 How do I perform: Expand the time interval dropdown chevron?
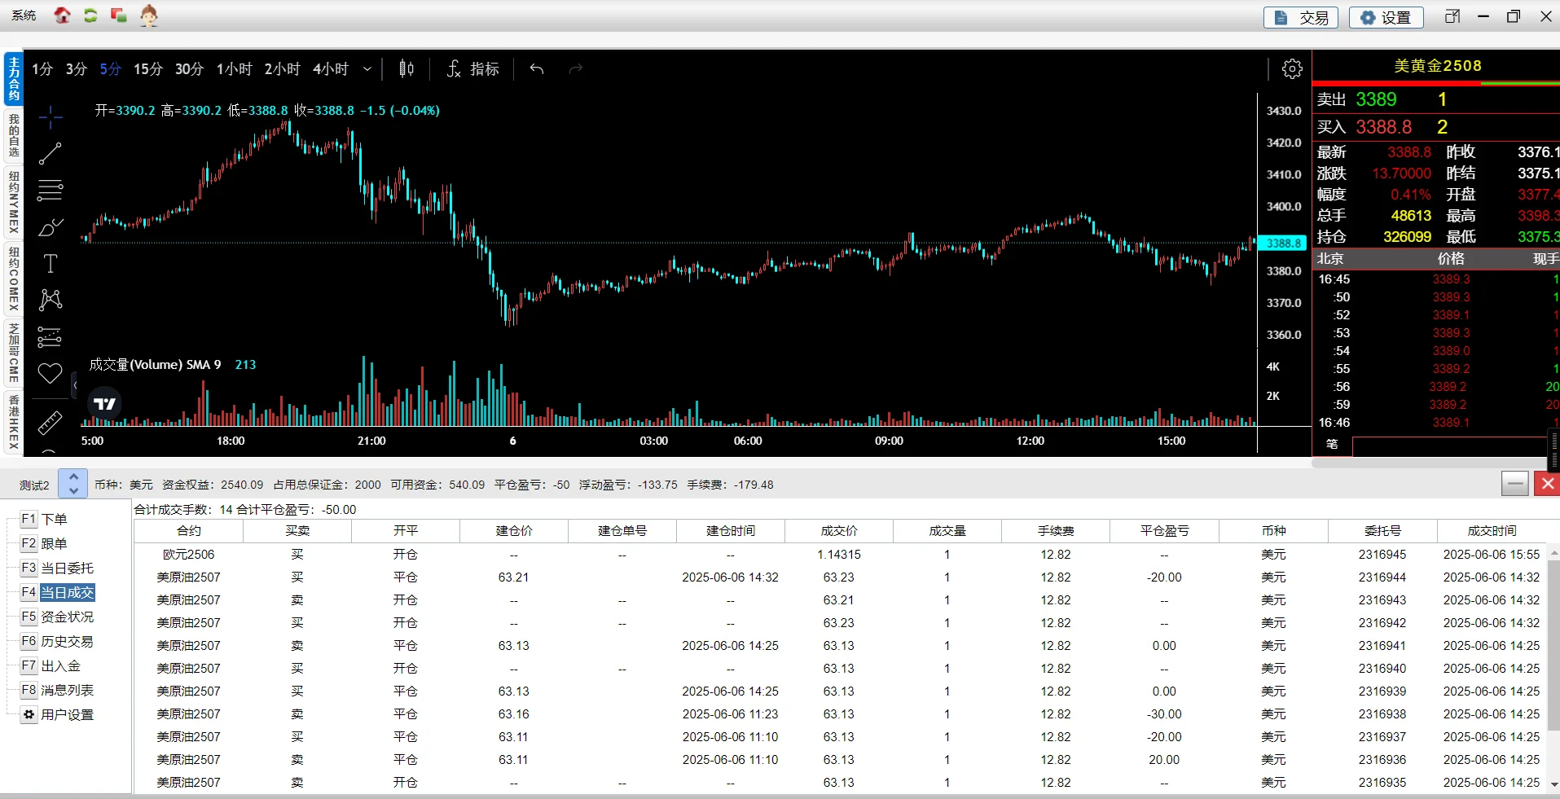pos(367,69)
